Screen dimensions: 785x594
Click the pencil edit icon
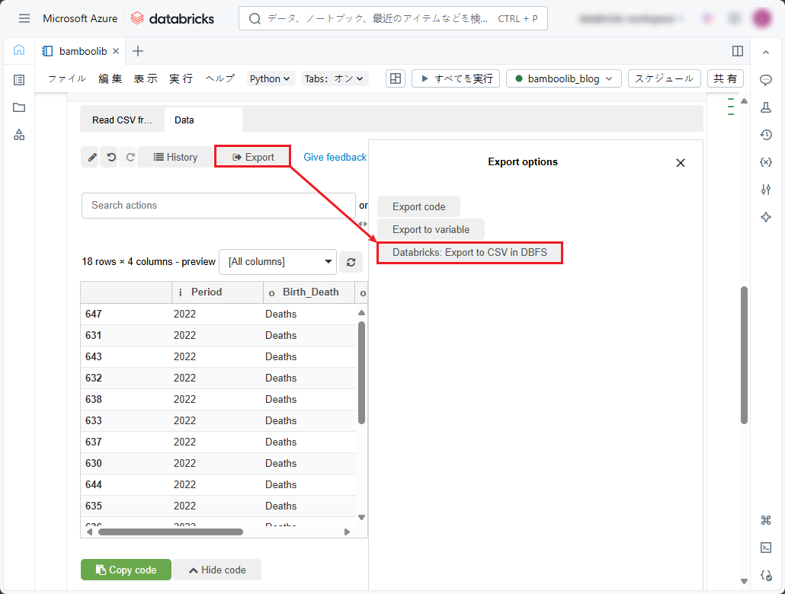click(x=91, y=158)
